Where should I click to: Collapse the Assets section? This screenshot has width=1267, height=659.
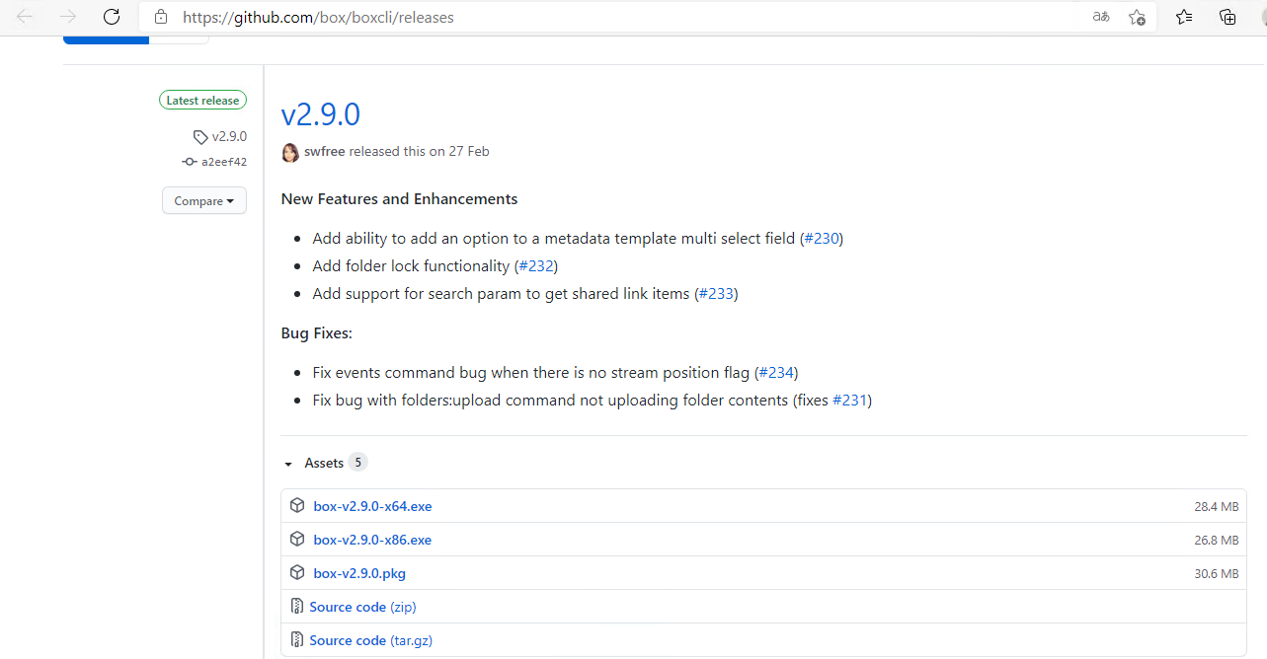coord(288,463)
